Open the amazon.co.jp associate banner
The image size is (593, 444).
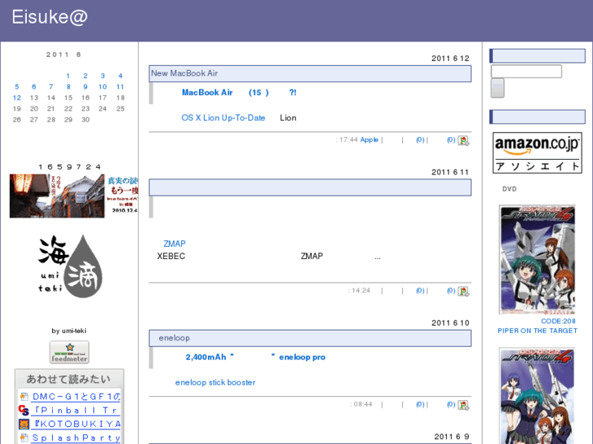537,152
